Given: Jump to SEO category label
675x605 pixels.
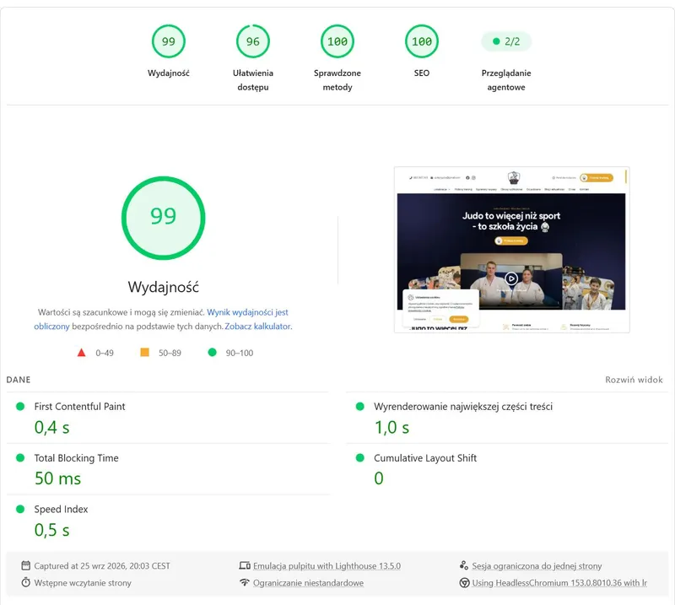Looking at the screenshot, I should tap(421, 73).
